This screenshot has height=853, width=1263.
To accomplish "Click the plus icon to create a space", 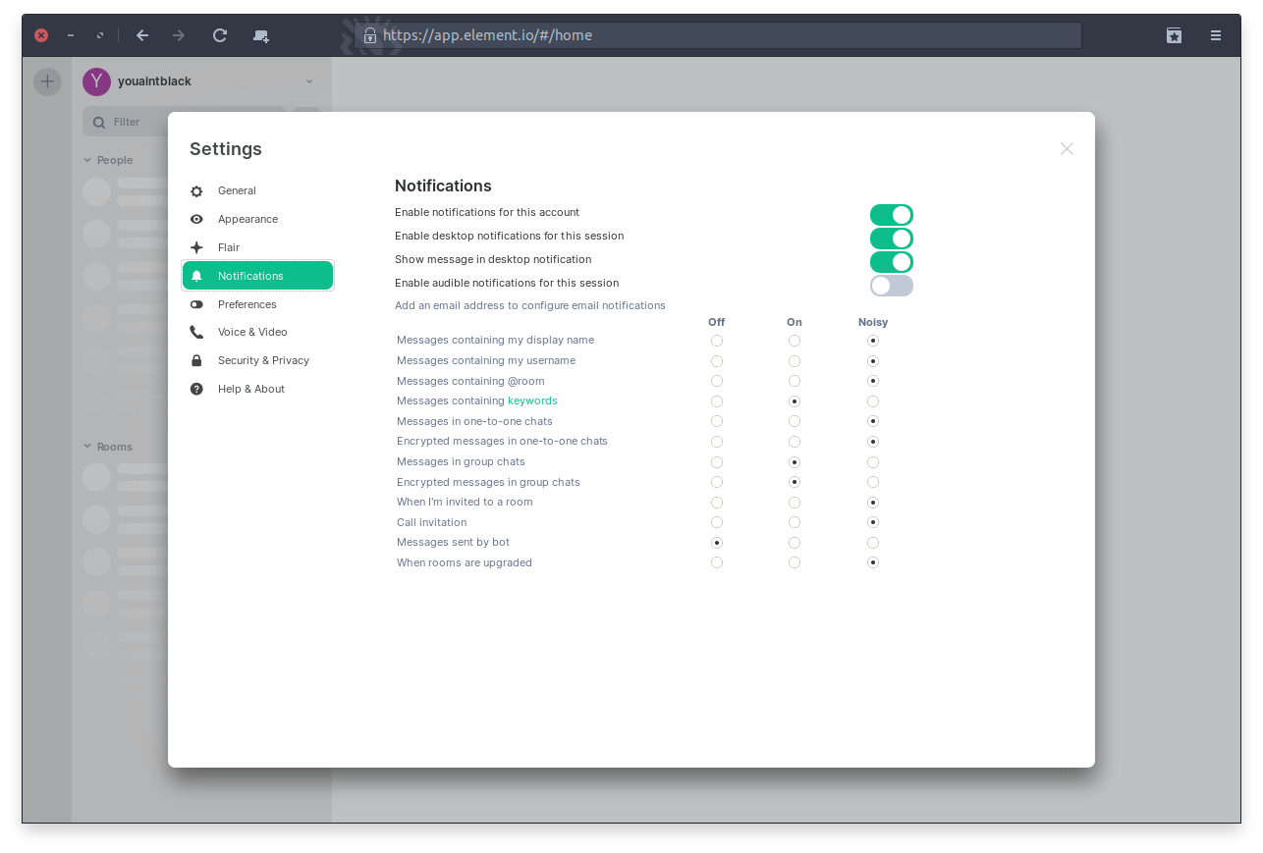I will pos(47,81).
